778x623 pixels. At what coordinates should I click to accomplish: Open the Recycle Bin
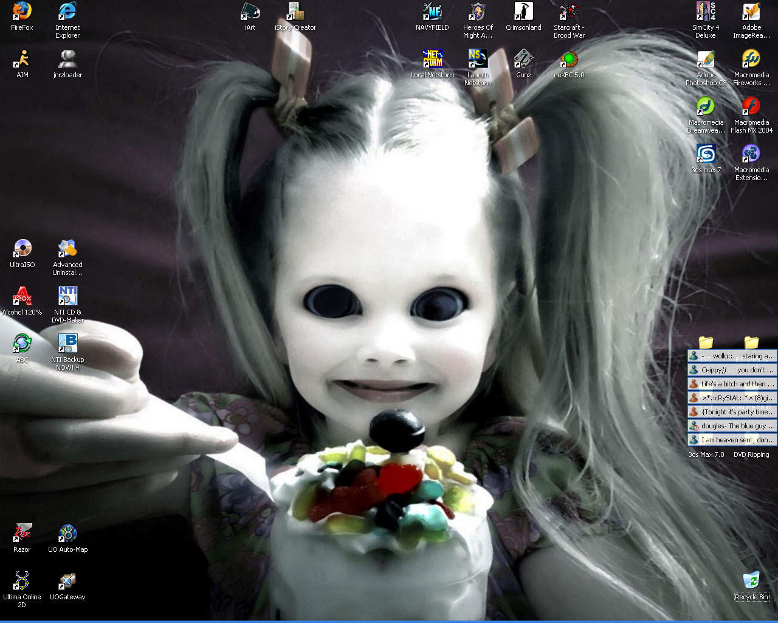751,582
